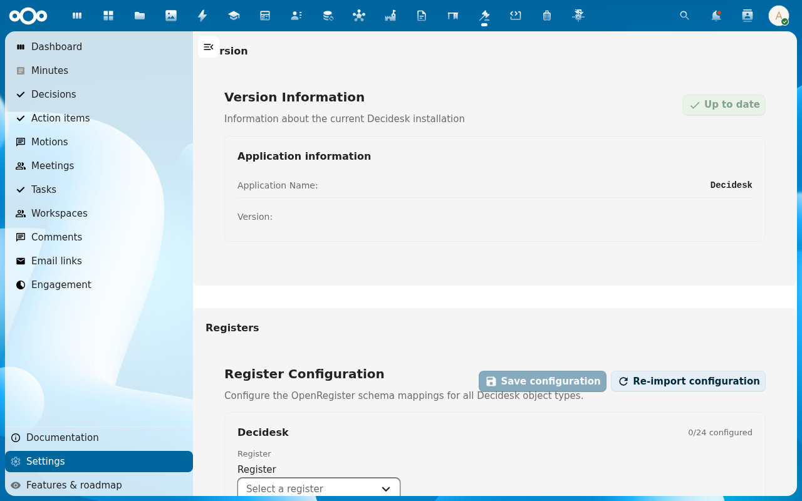Screen dimensions: 802x501
Task: Open the document page app icon
Action: [x=422, y=16]
